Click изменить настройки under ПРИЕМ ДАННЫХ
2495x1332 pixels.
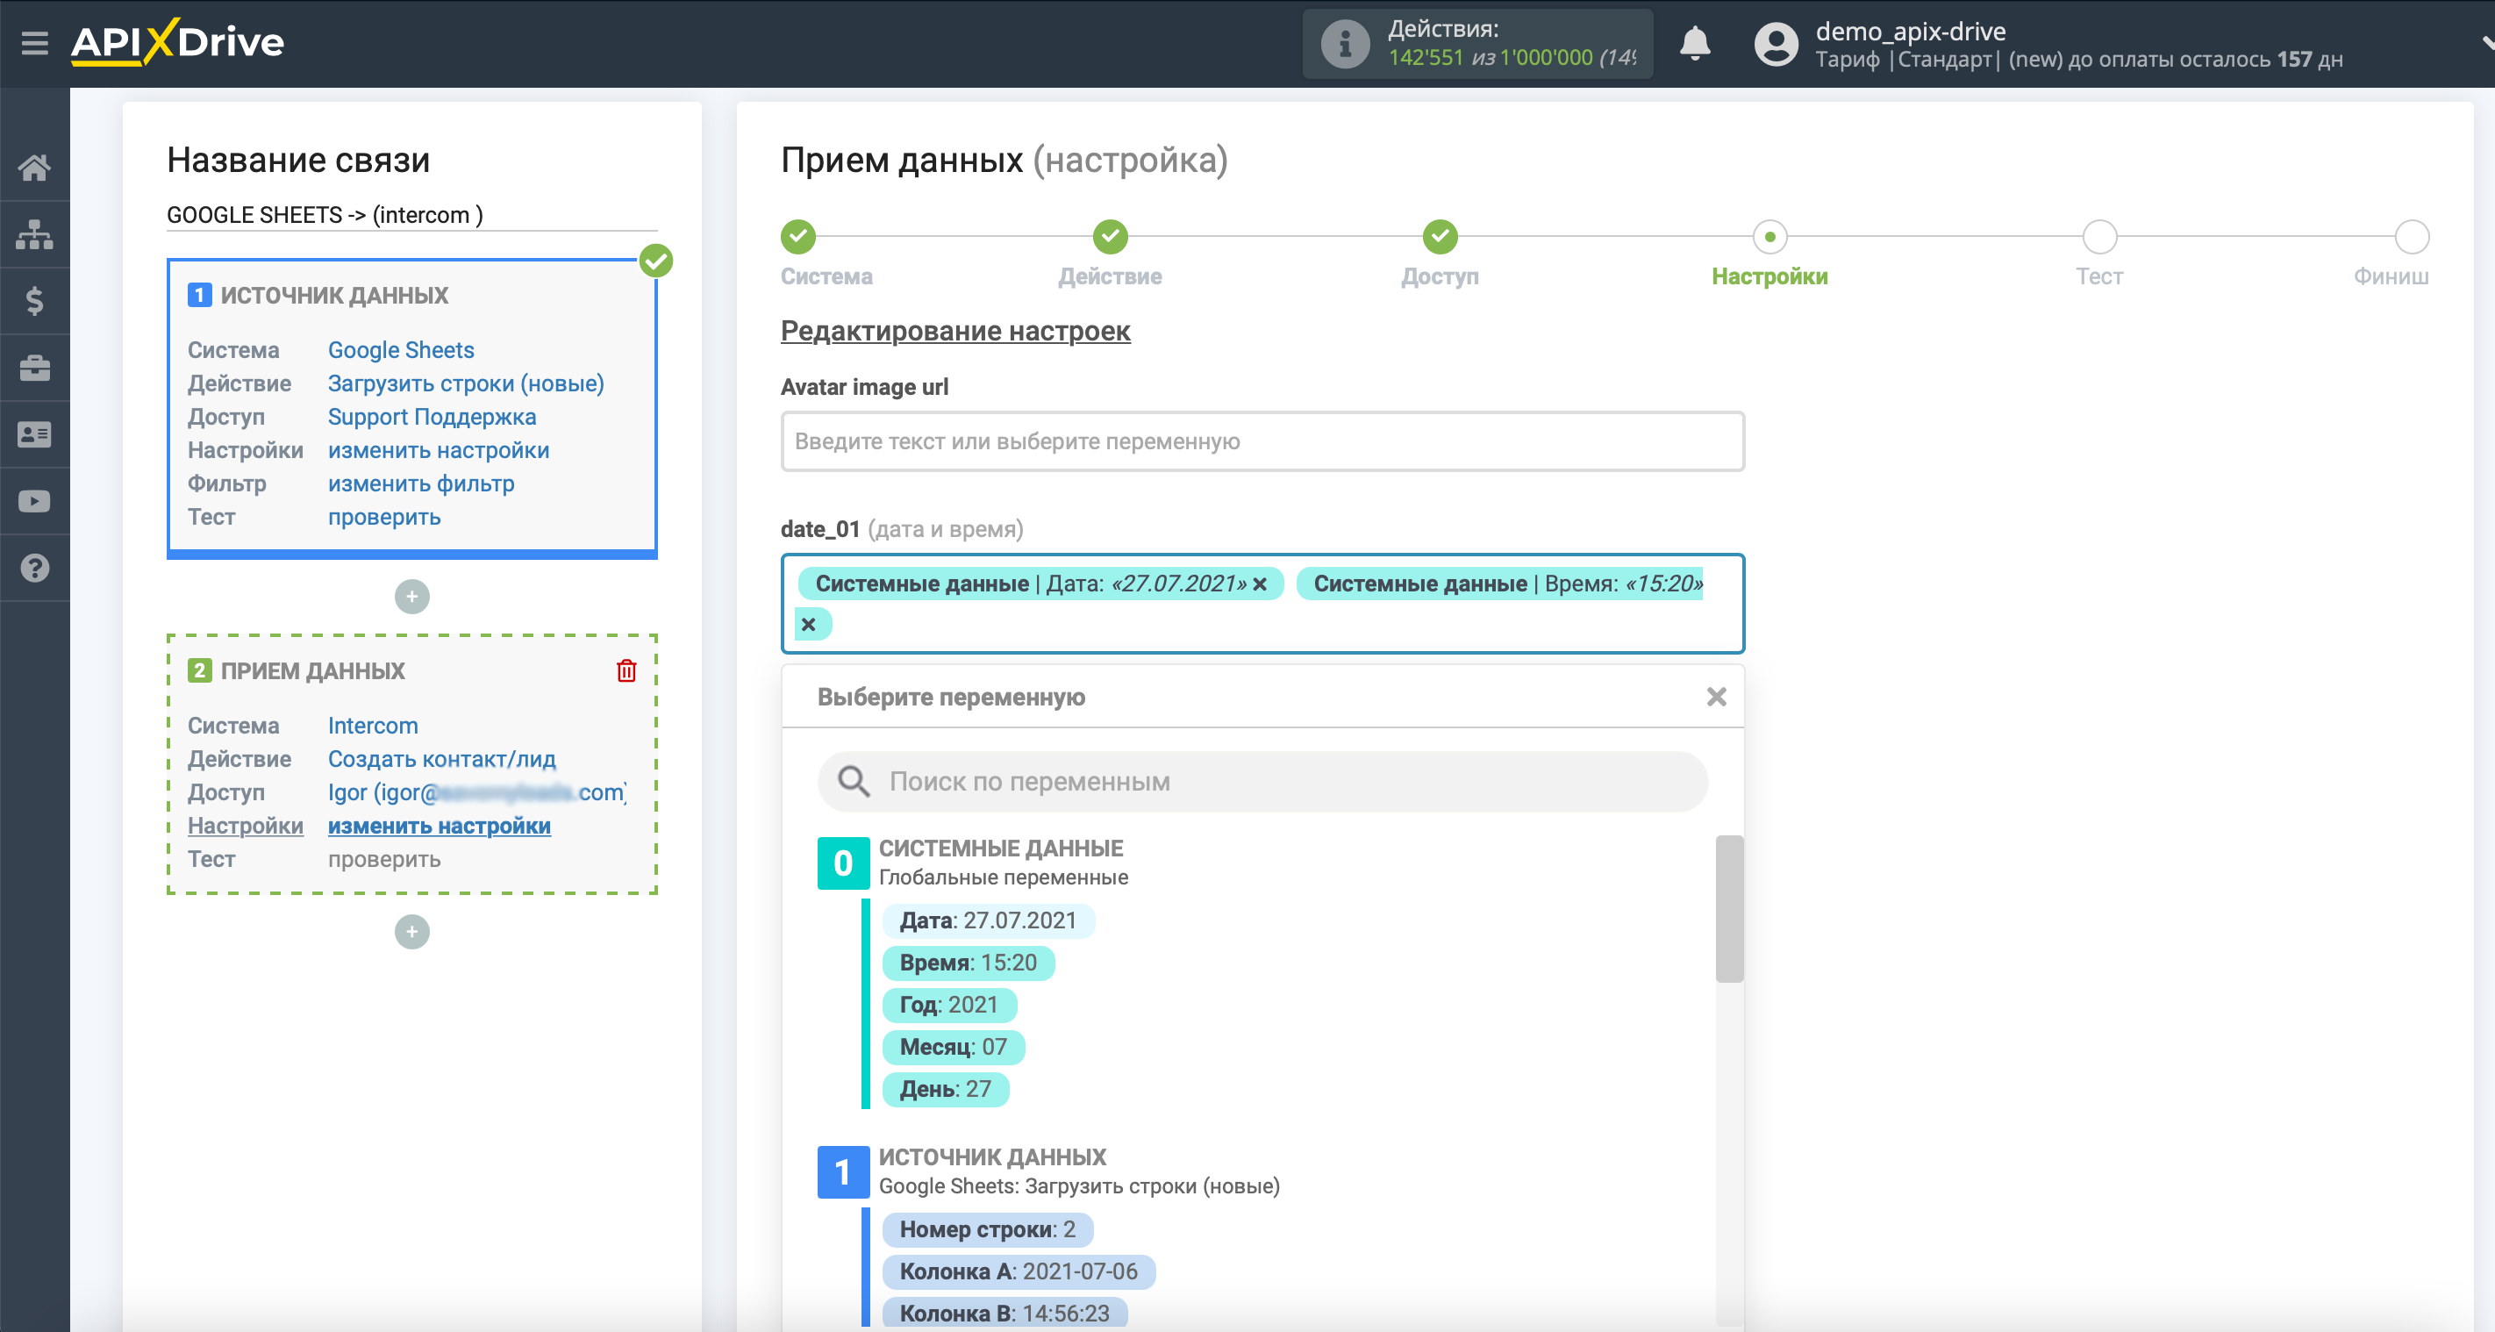click(439, 827)
